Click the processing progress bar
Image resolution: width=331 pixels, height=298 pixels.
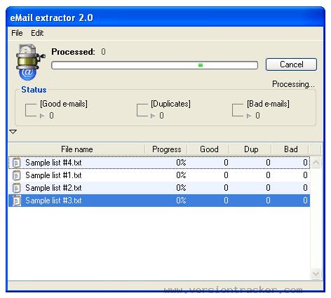(154, 65)
